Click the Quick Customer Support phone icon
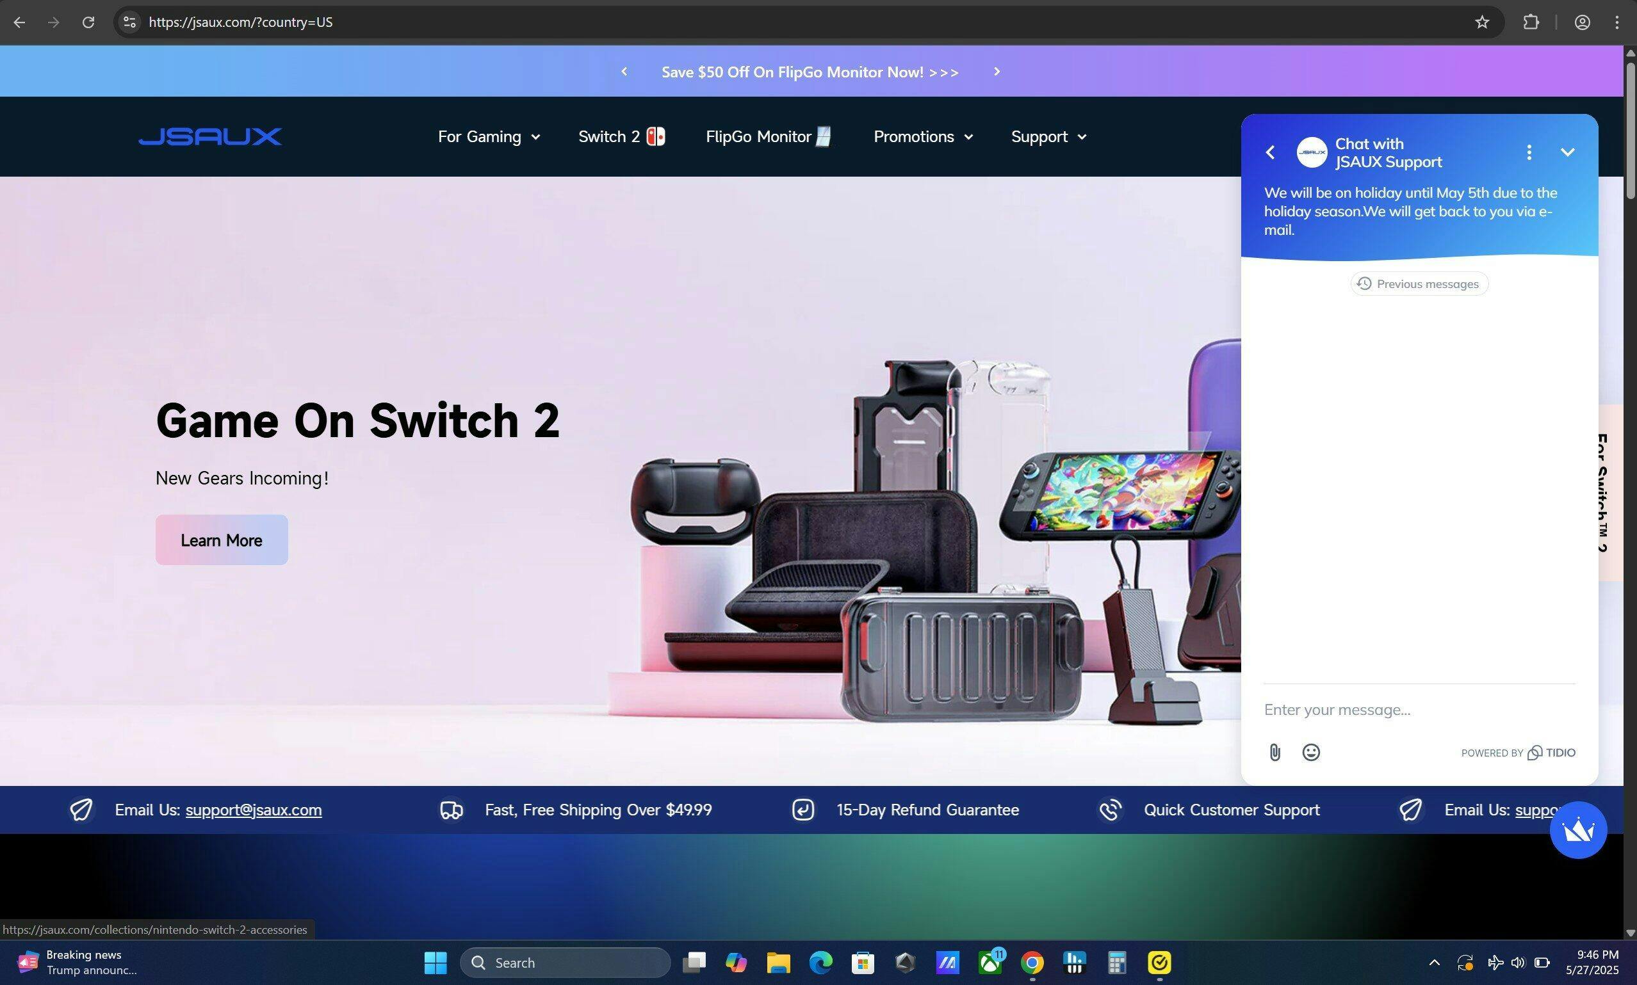 click(1110, 810)
